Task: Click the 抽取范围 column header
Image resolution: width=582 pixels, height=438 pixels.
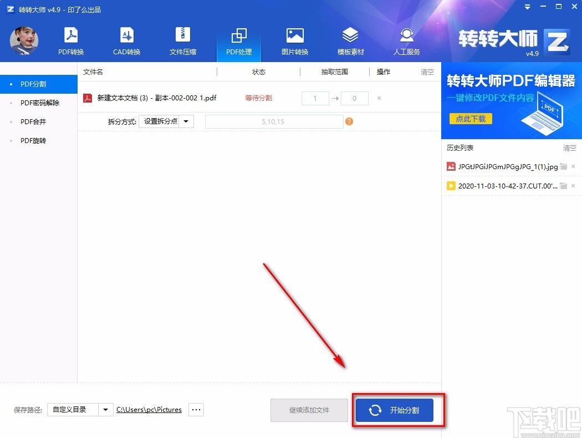Action: 334,72
